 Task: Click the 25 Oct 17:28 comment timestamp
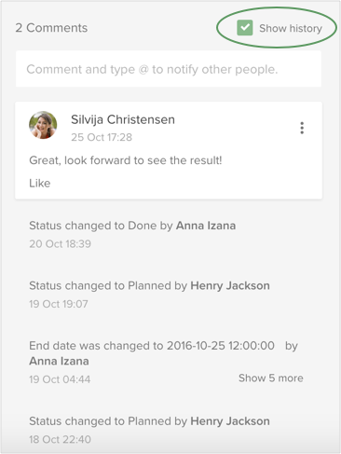102,137
